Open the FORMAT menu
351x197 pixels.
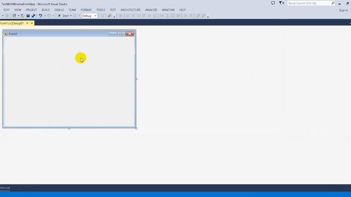[x=86, y=10]
